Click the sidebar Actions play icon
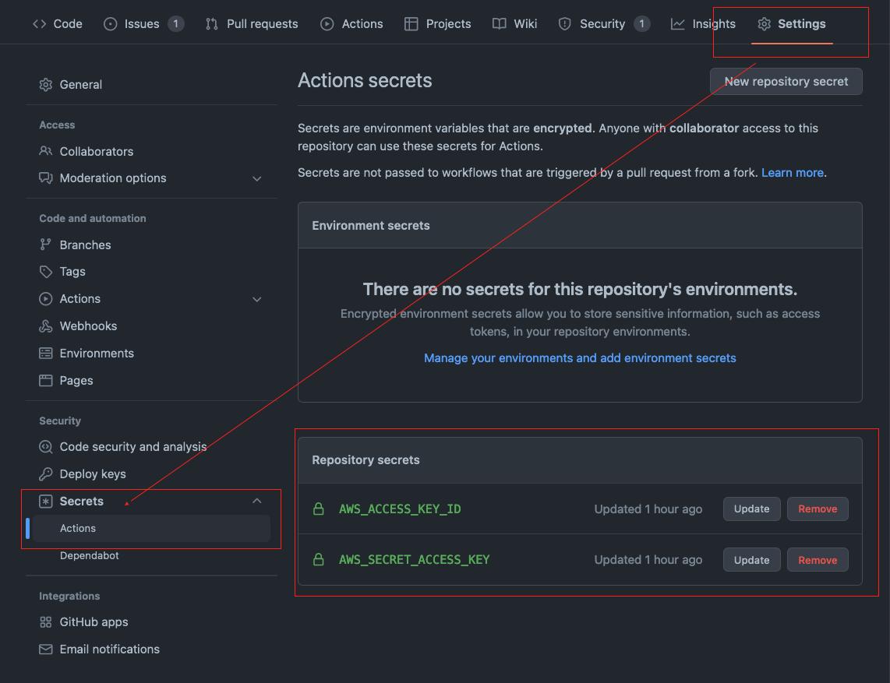The width and height of the screenshot is (890, 683). [x=45, y=299]
